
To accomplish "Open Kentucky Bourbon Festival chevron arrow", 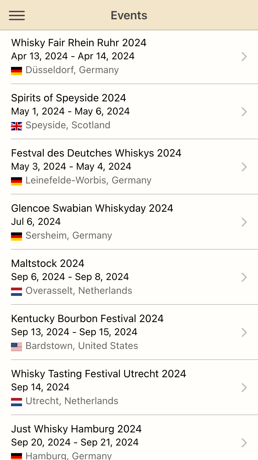I will coord(244,332).
